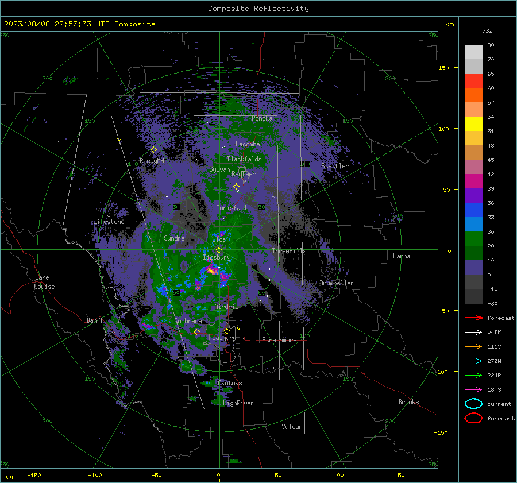
Task: Click the Sylvan town label
Action: pyautogui.click(x=219, y=169)
